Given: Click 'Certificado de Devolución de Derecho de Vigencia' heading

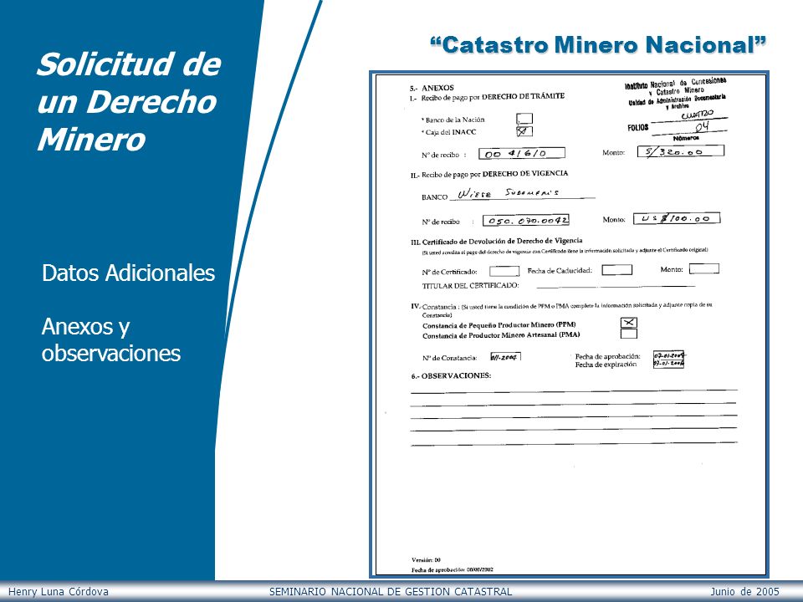Looking at the screenshot, I should (502, 241).
